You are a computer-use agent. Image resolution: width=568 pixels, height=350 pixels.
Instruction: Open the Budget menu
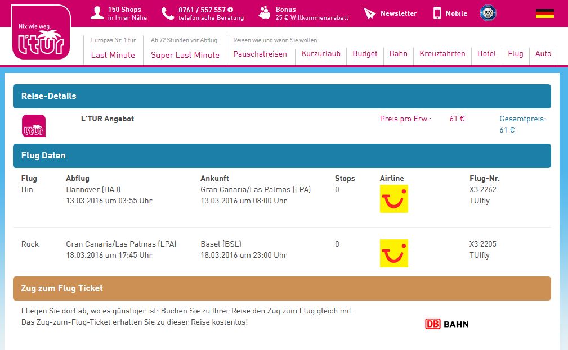(x=365, y=54)
